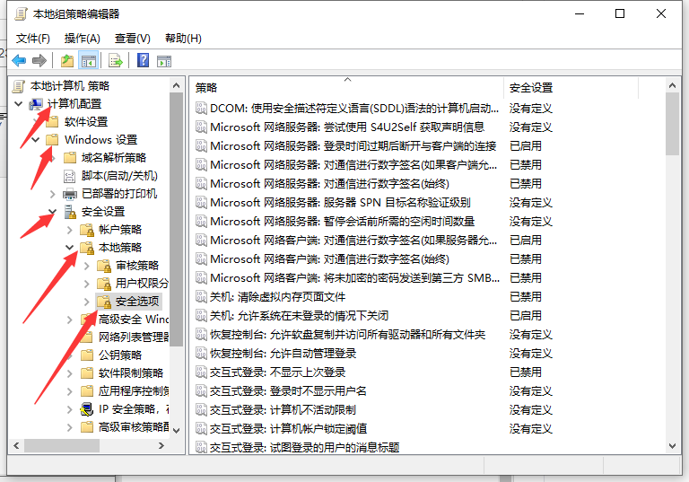Click the Show/Hide action pane icon
The image size is (689, 482).
pyautogui.click(x=164, y=61)
